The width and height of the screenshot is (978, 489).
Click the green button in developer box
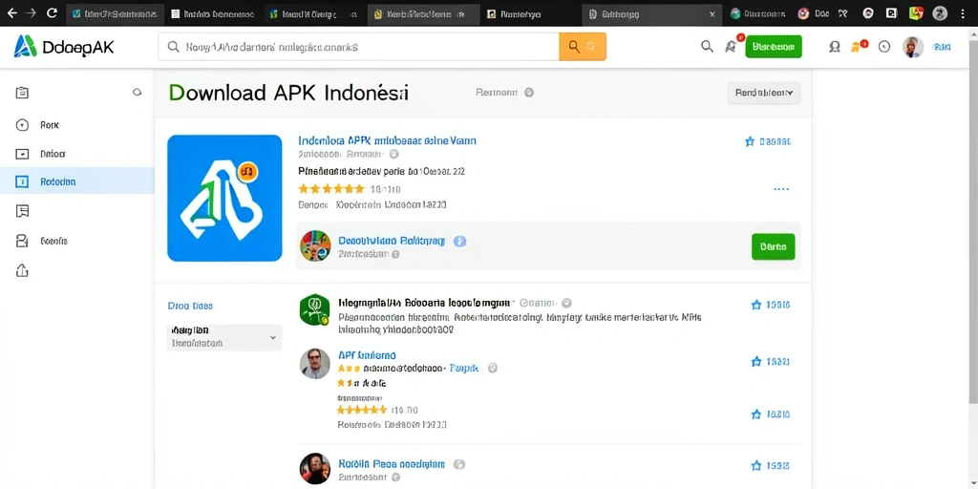pyautogui.click(x=774, y=246)
